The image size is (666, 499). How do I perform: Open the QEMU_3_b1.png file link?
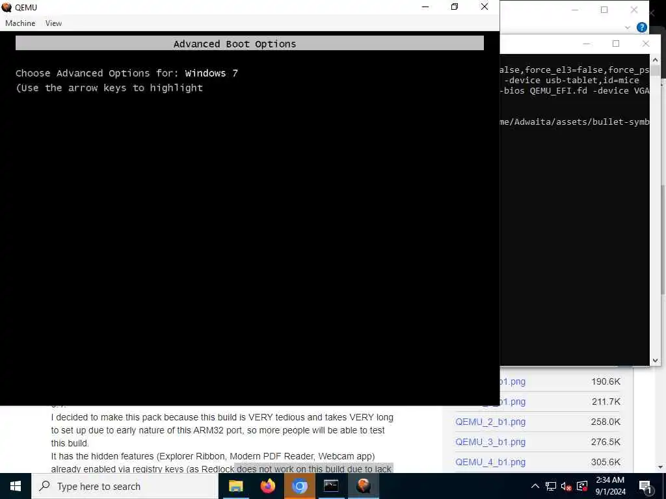pos(490,442)
